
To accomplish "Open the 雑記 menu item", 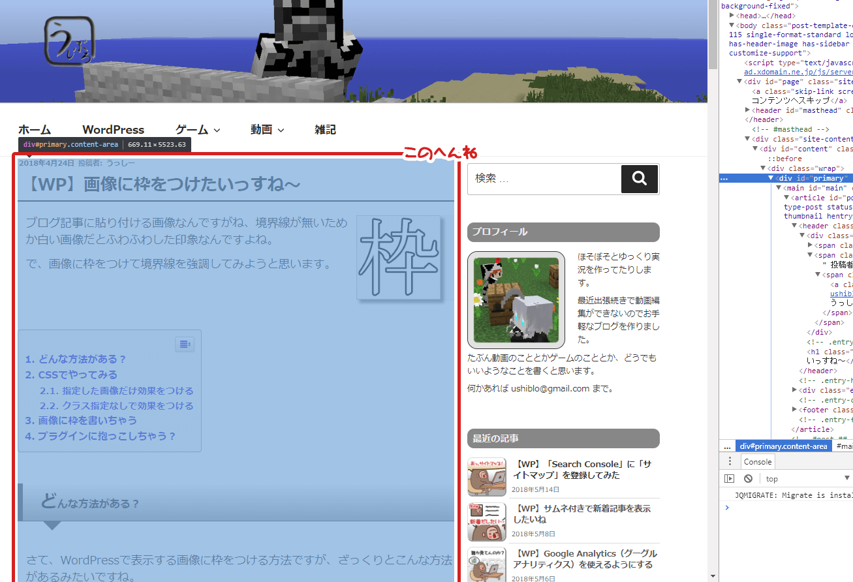I will click(x=325, y=130).
